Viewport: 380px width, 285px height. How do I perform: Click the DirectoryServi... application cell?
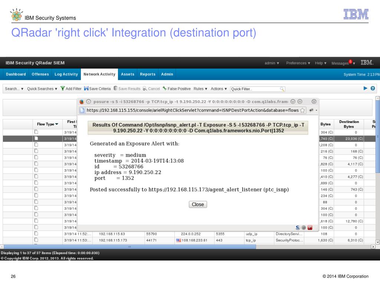pyautogui.click(x=289, y=234)
